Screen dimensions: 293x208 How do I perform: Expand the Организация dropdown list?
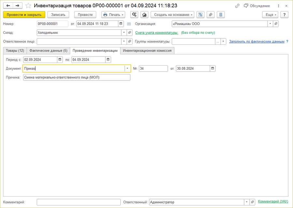(270, 24)
